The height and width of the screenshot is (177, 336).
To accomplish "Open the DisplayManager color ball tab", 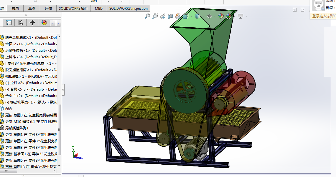I will tap(44, 23).
